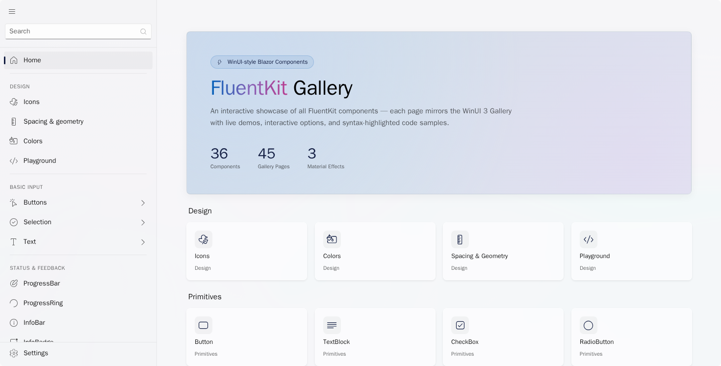Toggle the hamburger navigation menu

12,11
